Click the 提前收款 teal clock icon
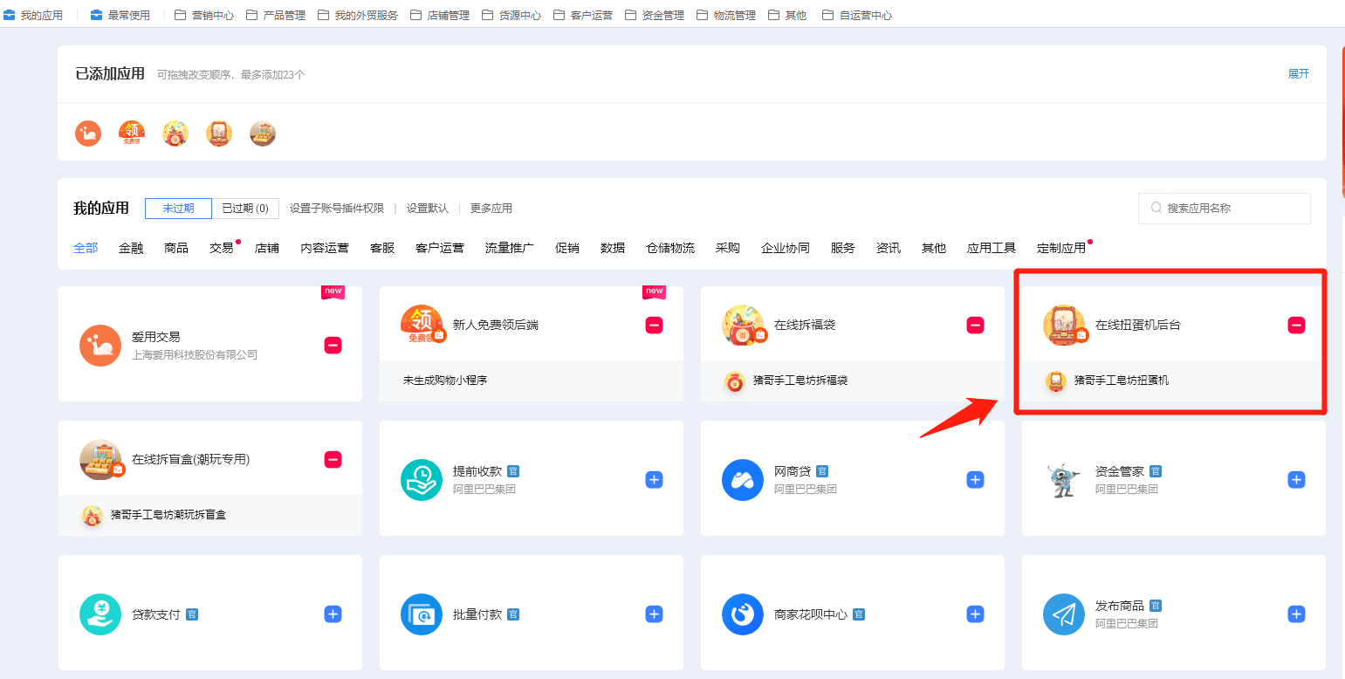This screenshot has width=1345, height=679. (422, 480)
